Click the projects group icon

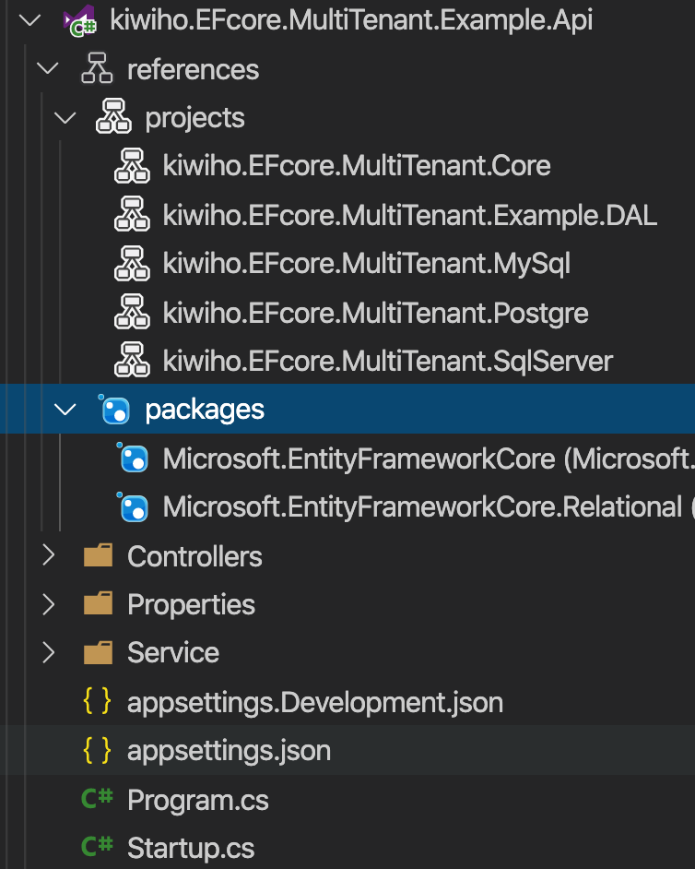(115, 118)
